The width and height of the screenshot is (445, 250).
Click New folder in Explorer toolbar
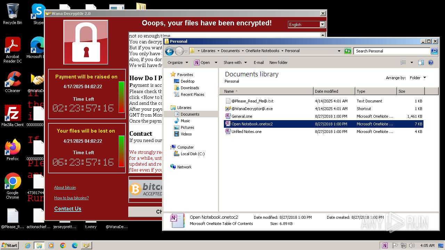click(278, 62)
